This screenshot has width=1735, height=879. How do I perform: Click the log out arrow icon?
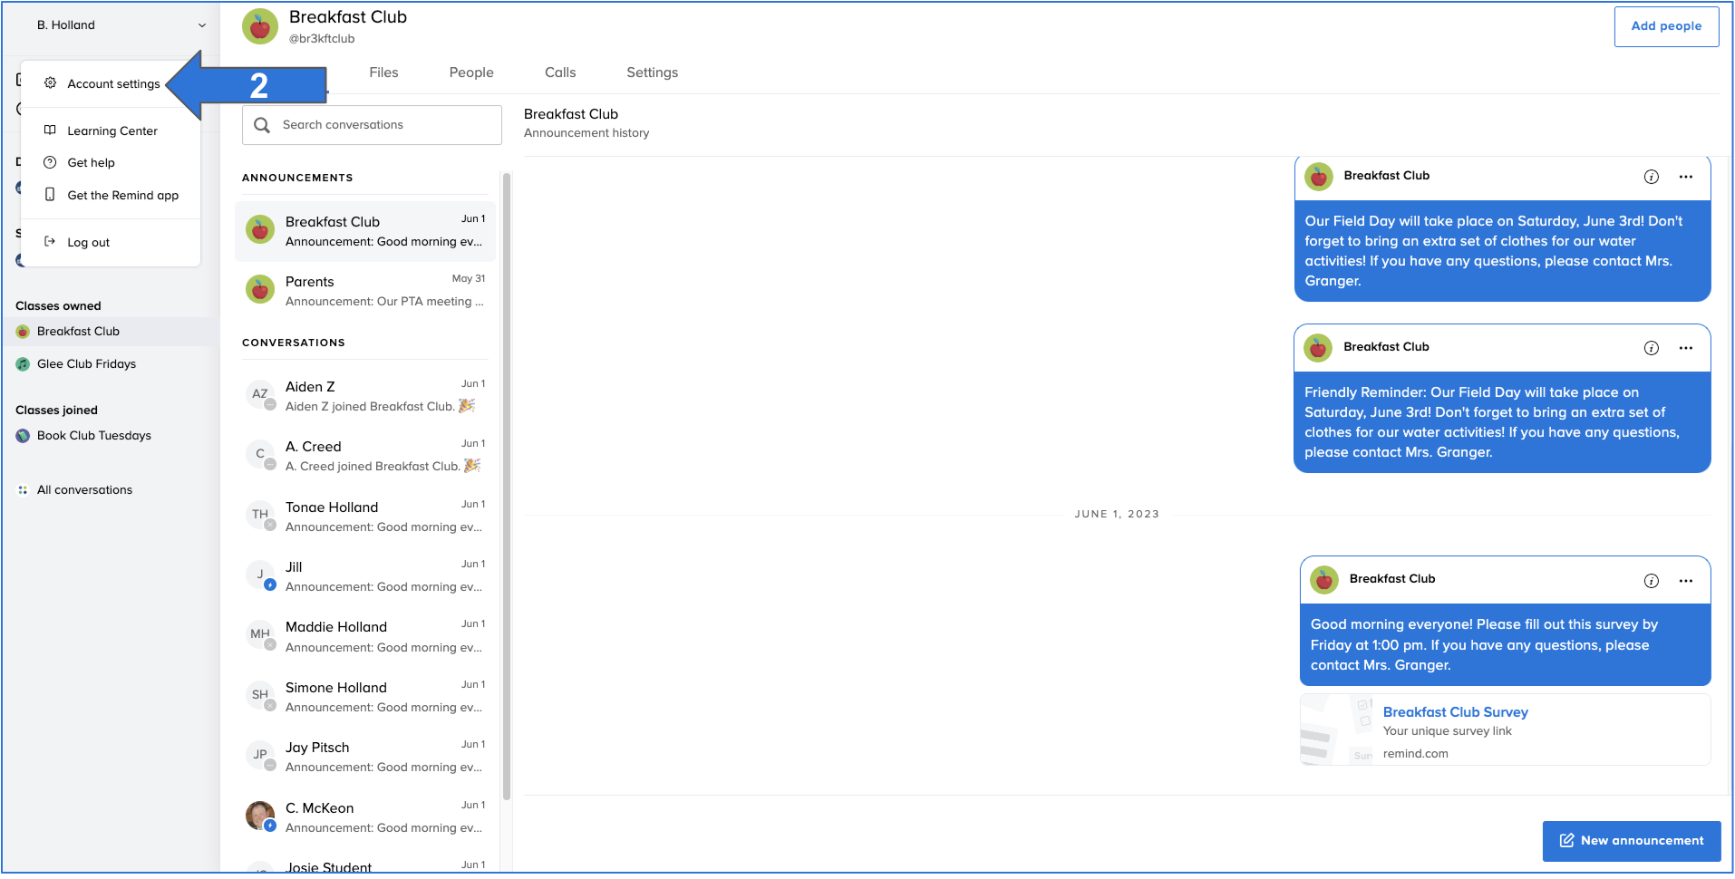(49, 241)
